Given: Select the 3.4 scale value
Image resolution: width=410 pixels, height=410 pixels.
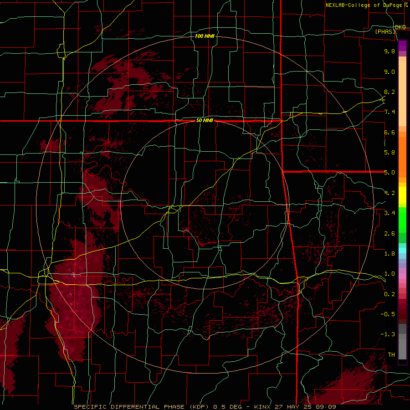Looking at the screenshot, I should [389, 213].
